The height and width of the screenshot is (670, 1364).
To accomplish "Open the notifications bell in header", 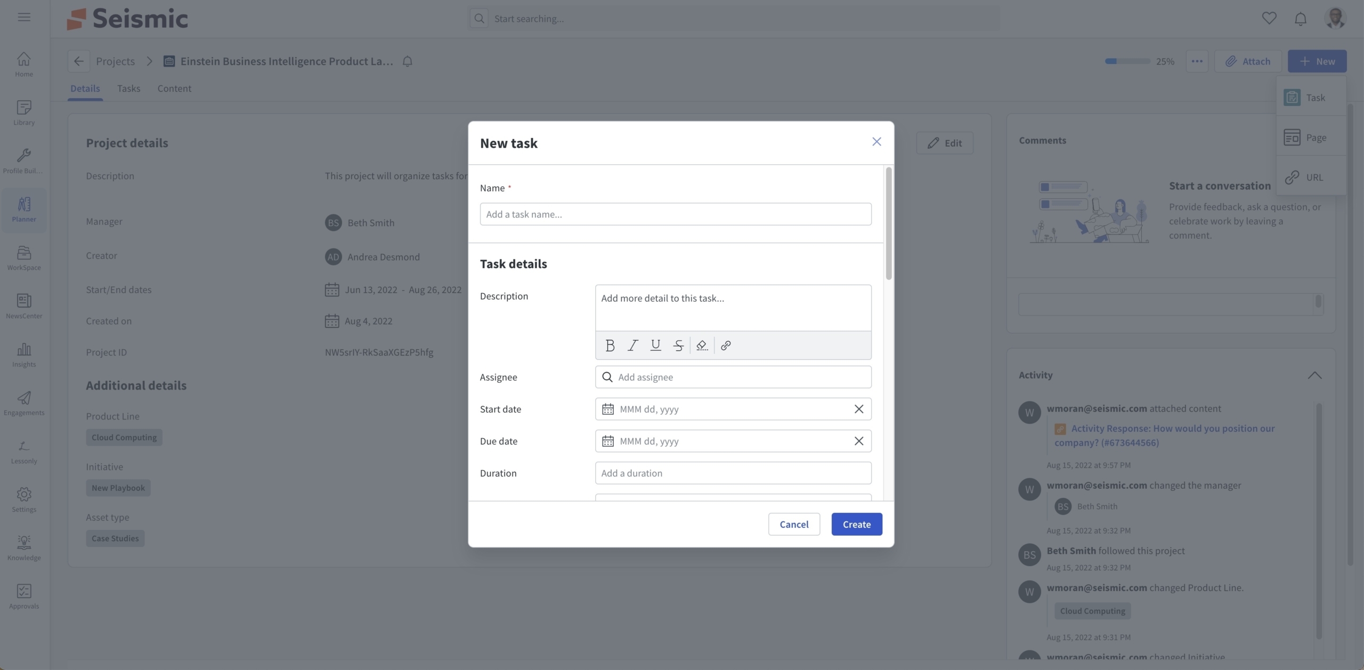I will point(1301,19).
